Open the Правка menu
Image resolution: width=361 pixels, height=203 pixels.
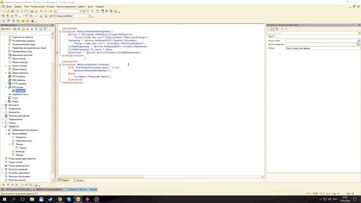click(x=17, y=7)
